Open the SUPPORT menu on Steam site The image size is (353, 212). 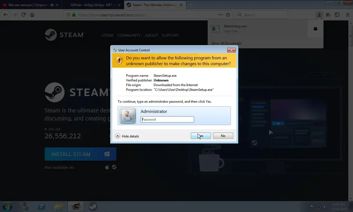click(170, 35)
